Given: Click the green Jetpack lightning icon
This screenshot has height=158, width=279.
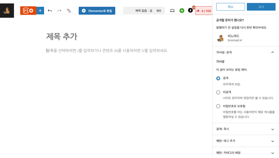Looking at the screenshot, I should 182,11.
